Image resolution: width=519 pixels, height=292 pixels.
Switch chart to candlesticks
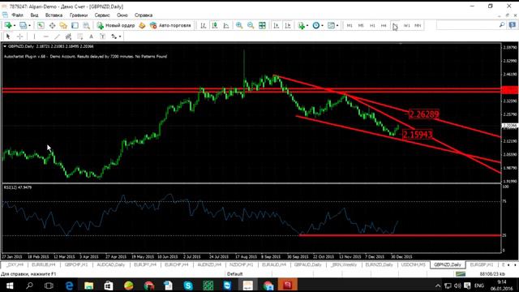(x=215, y=25)
